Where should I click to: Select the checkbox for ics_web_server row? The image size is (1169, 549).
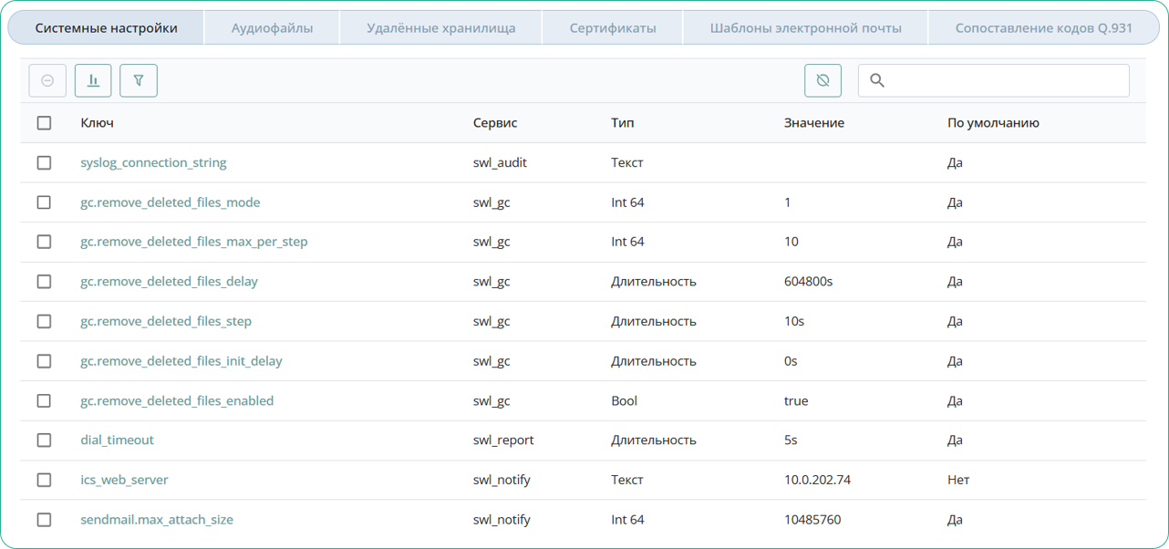tap(44, 480)
